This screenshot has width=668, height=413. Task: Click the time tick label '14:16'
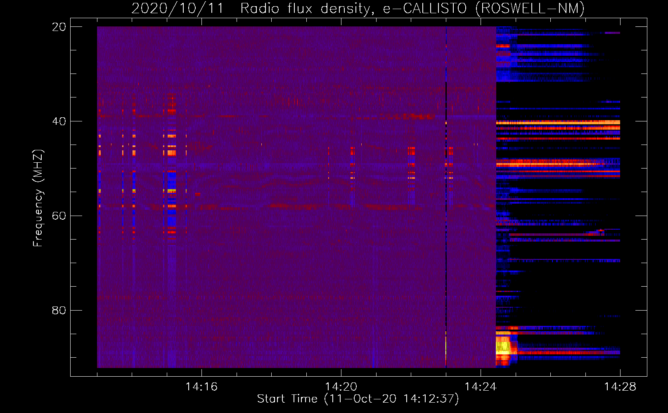(201, 387)
